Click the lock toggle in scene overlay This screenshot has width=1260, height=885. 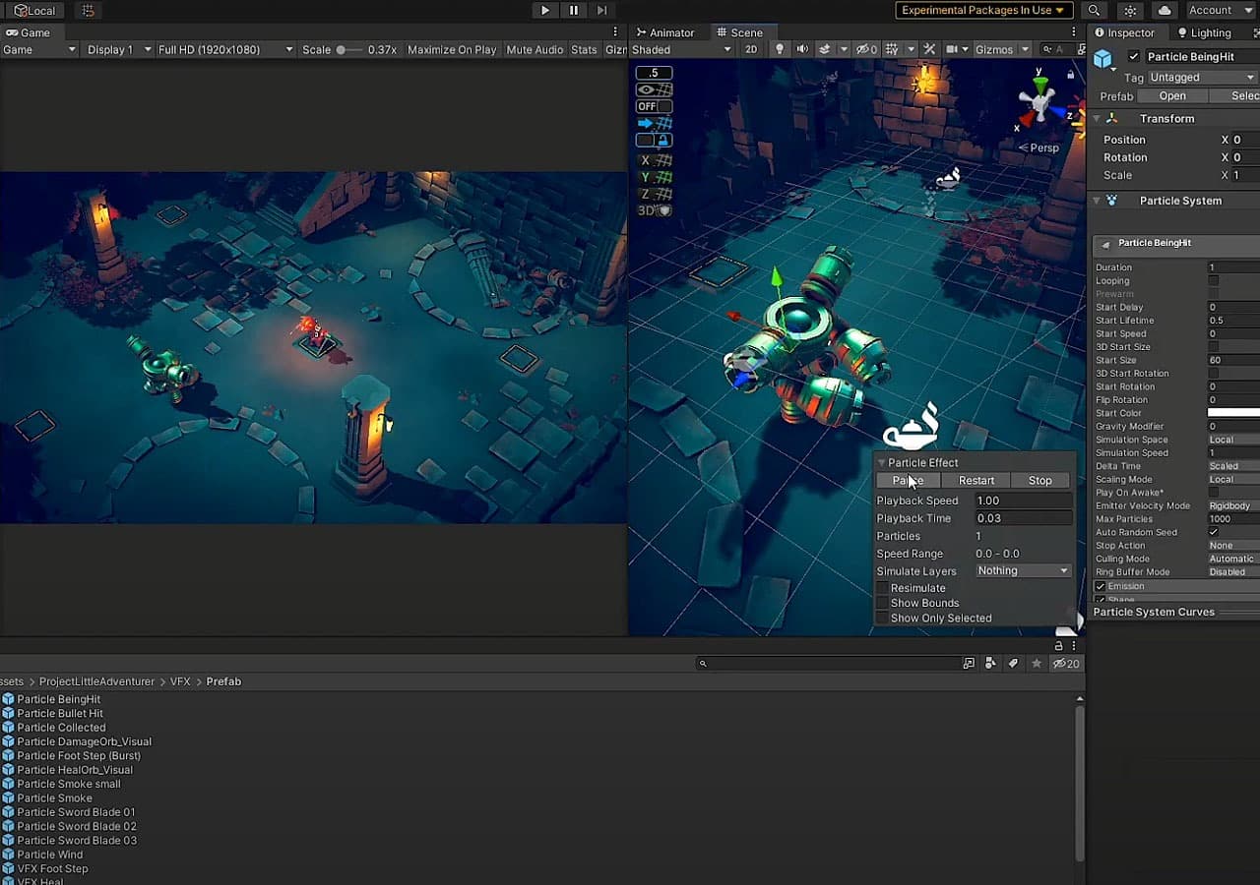pos(654,140)
